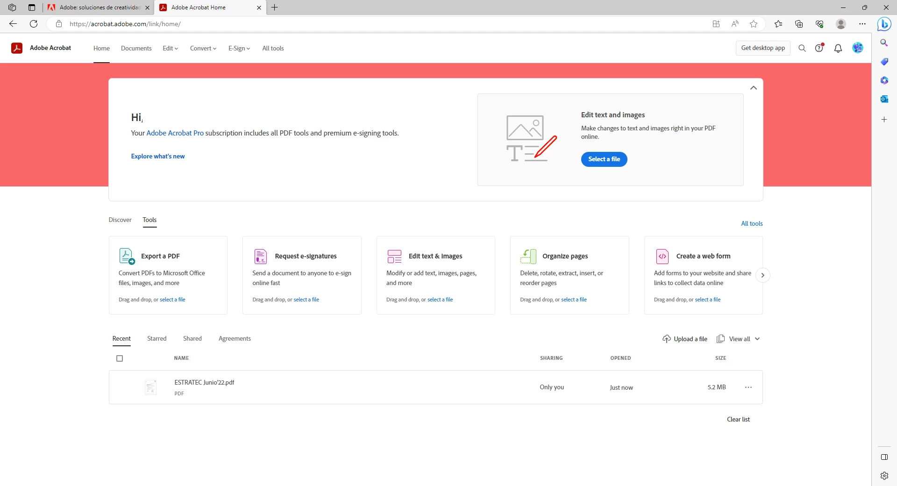The height and width of the screenshot is (486, 897).
Task: Switch to the Shared files tab
Action: tap(192, 338)
